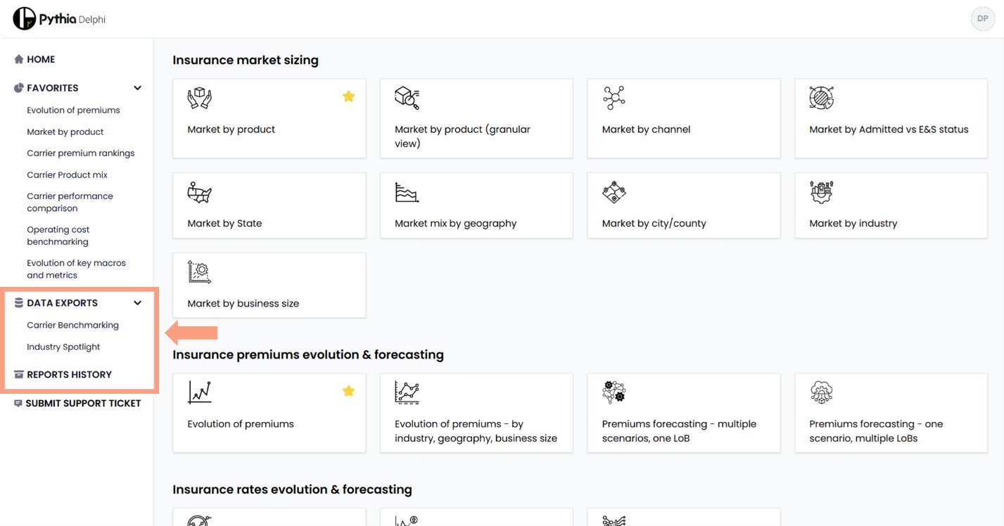Click the Market by product hands icon
Image resolution: width=1004 pixels, height=526 pixels.
(x=200, y=98)
